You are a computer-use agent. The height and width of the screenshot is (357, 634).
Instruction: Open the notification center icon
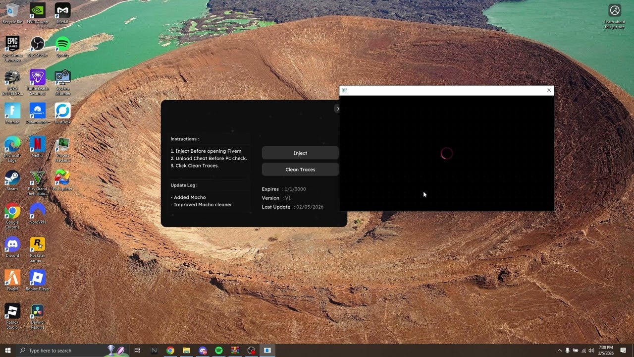pos(624,351)
